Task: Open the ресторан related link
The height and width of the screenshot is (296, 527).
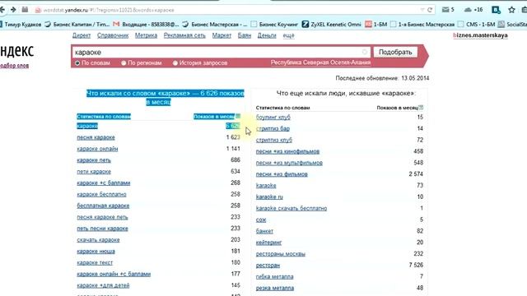Action: (x=268, y=266)
